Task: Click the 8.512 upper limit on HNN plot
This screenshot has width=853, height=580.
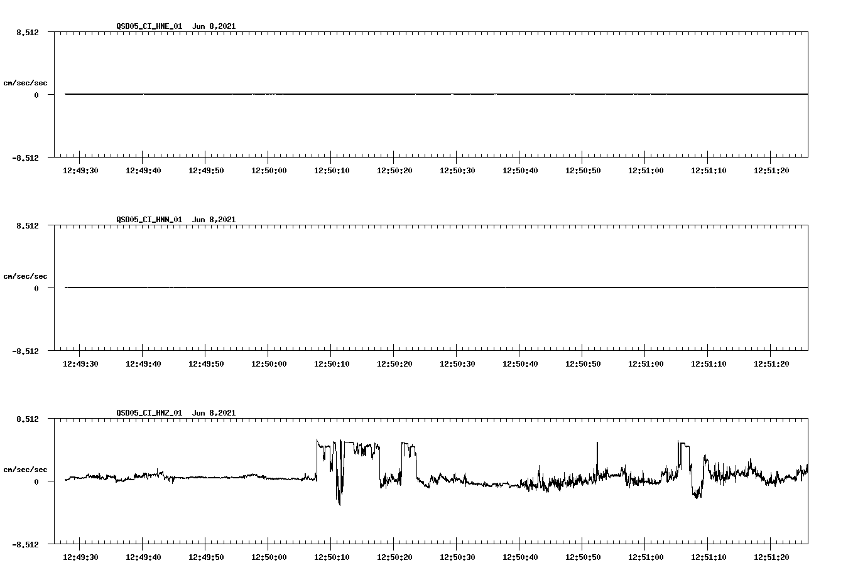Action: [28, 225]
